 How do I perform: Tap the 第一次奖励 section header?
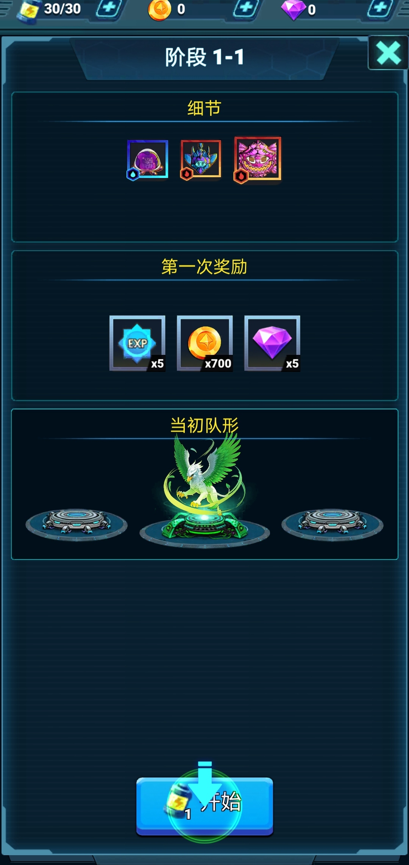pyautogui.click(x=204, y=267)
